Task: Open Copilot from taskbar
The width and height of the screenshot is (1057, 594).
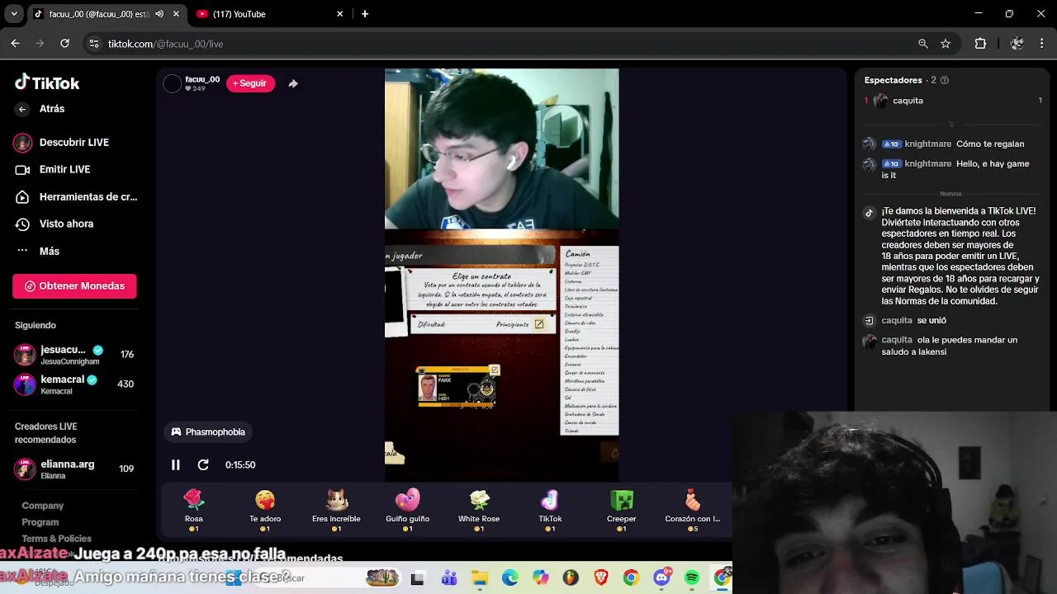Action: (x=541, y=578)
